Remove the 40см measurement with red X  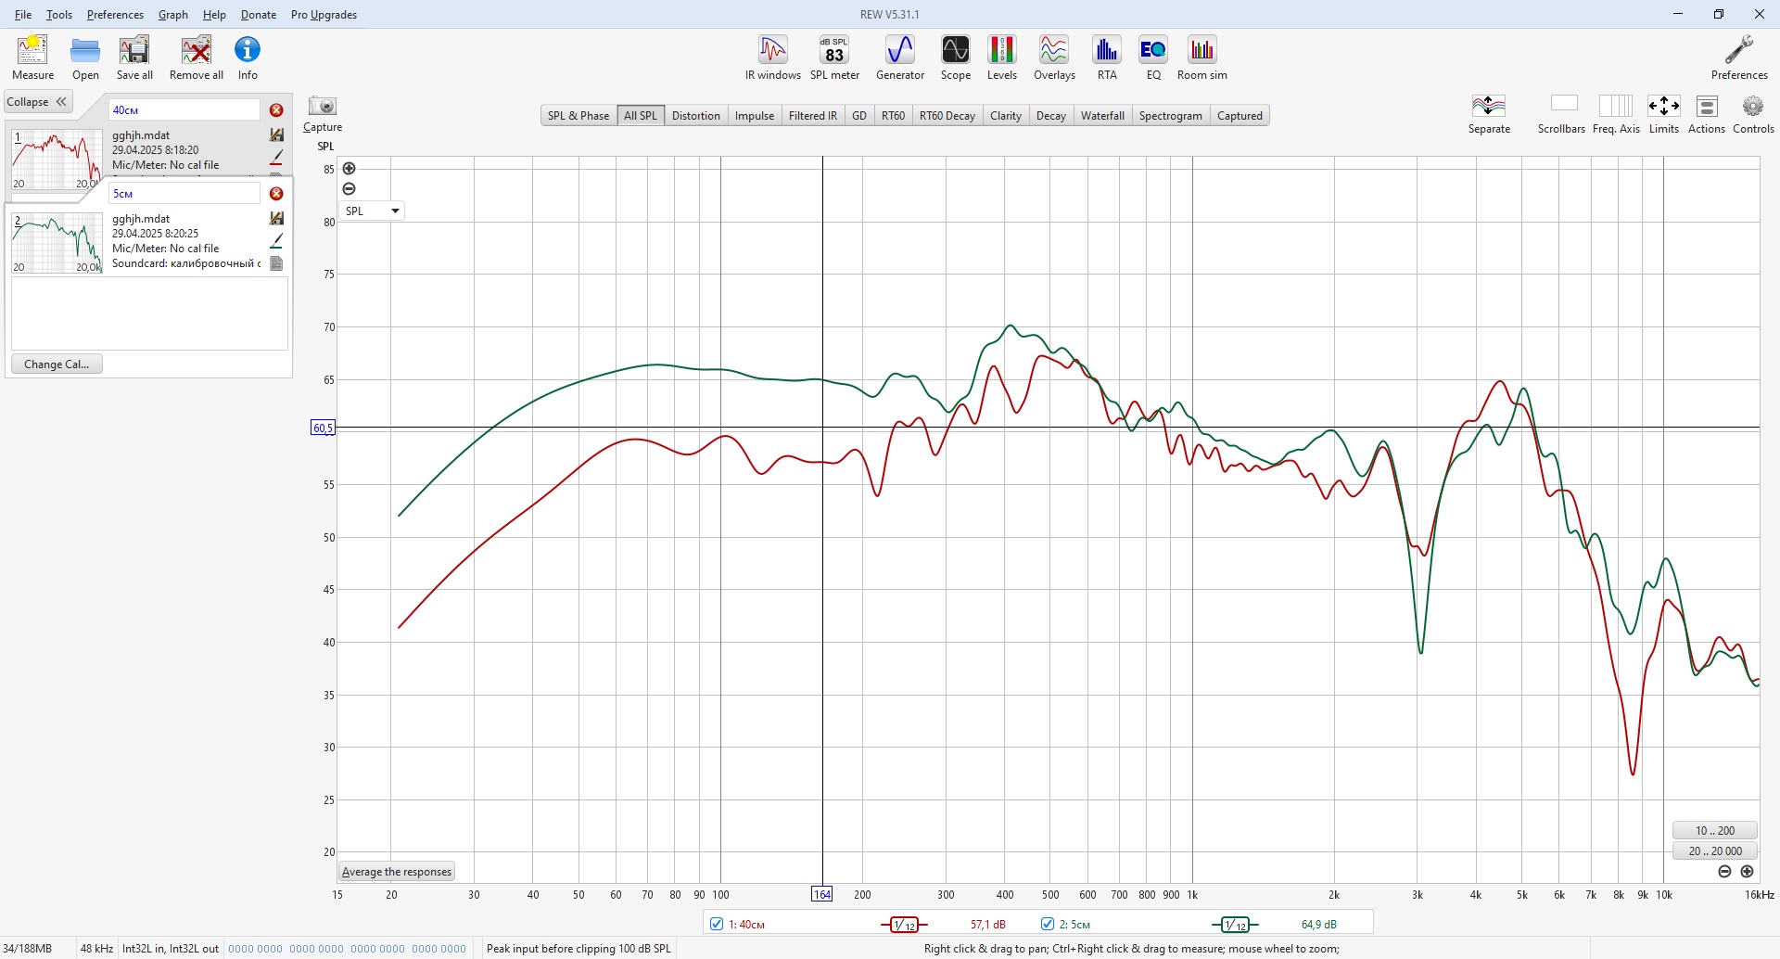coord(276,110)
